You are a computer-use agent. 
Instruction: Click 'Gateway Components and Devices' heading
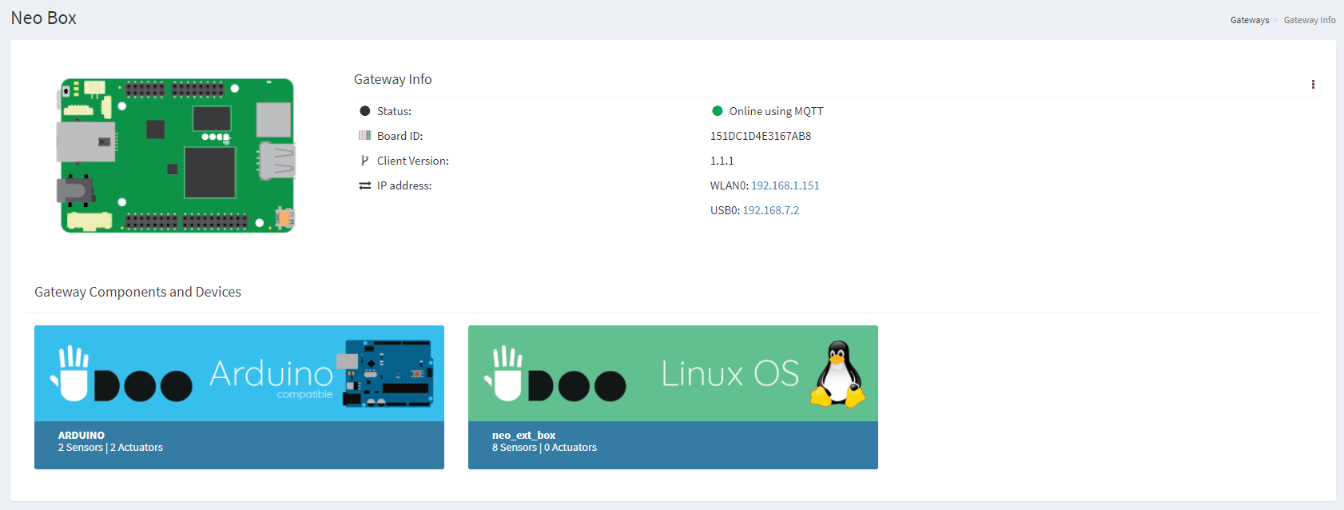coord(137,292)
